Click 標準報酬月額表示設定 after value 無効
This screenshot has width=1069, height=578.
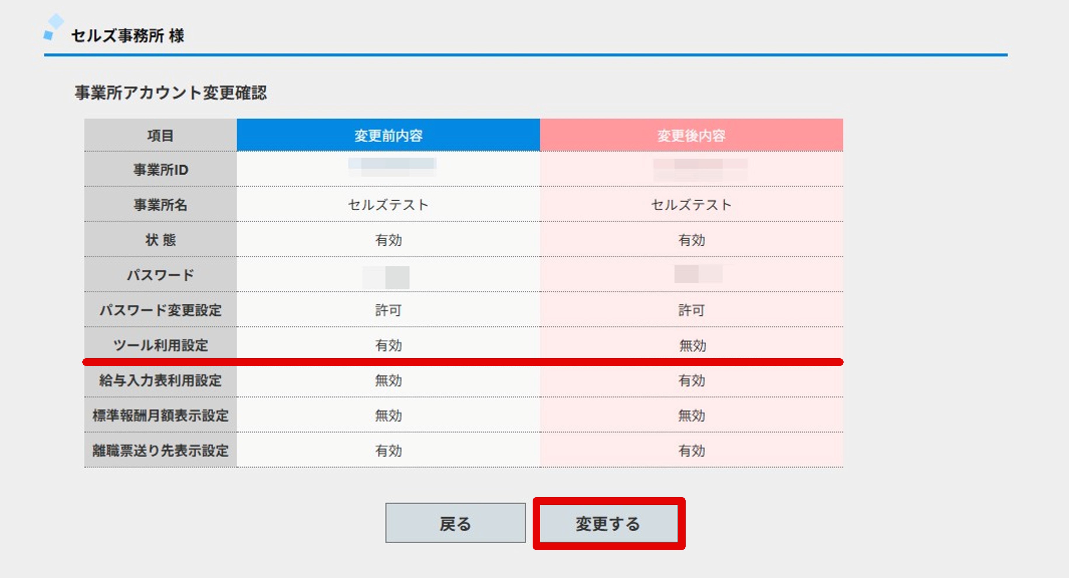[x=691, y=415]
